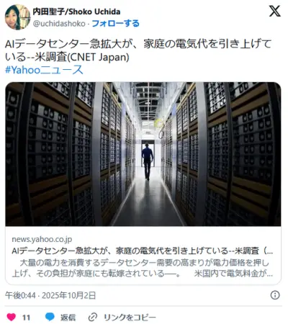The width and height of the screenshot is (288, 324).
Task: Open the data center corridor preview image
Action: coord(143,154)
